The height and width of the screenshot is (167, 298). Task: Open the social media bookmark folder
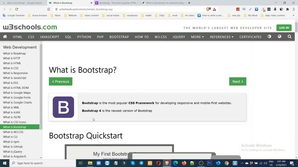(x=111, y=15)
